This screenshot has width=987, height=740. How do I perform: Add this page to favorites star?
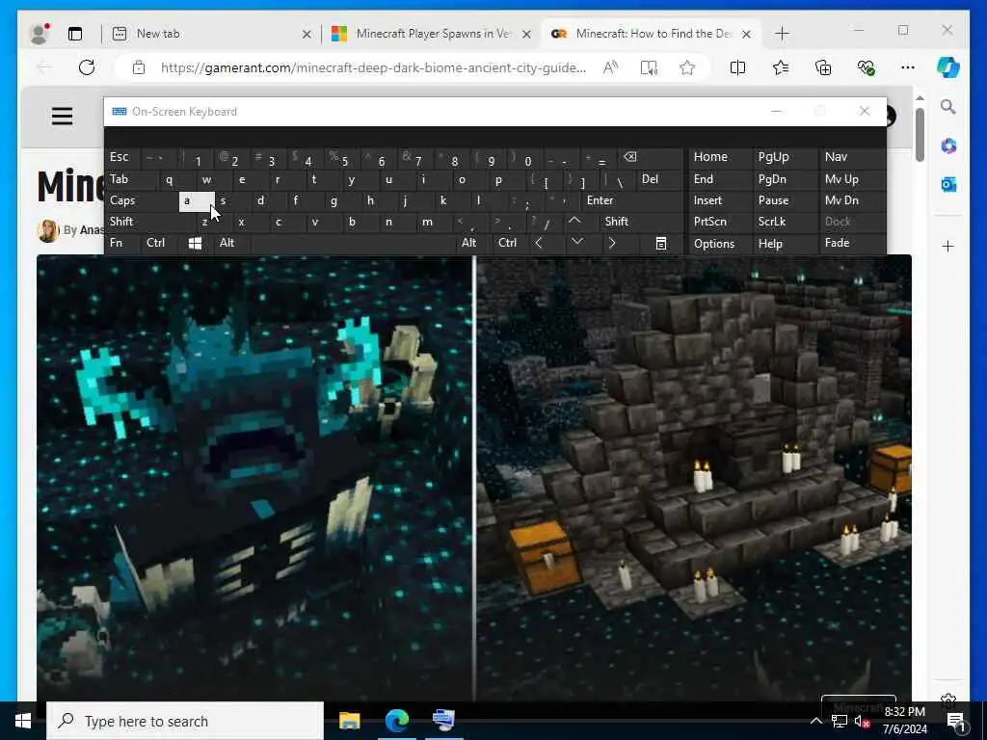pos(686,67)
